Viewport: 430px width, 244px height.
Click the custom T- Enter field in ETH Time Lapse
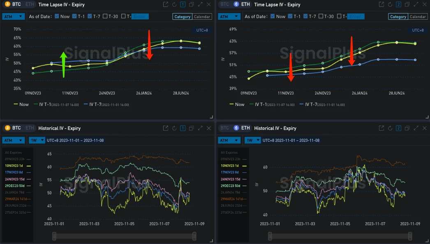[356, 16]
